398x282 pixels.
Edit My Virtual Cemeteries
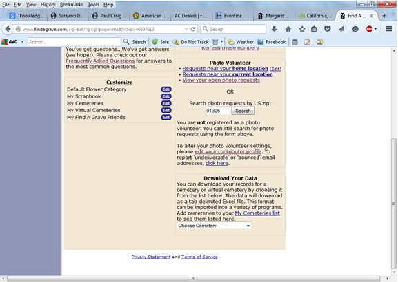click(x=166, y=110)
